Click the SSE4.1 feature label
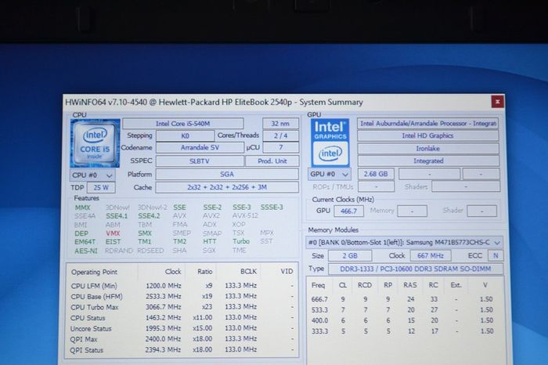This screenshot has width=548, height=365. click(117, 216)
